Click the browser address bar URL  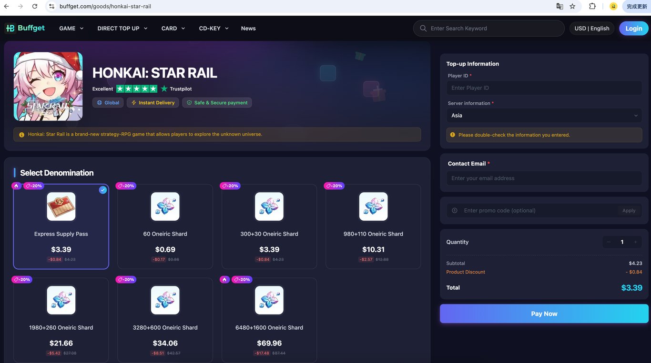pyautogui.click(x=105, y=6)
